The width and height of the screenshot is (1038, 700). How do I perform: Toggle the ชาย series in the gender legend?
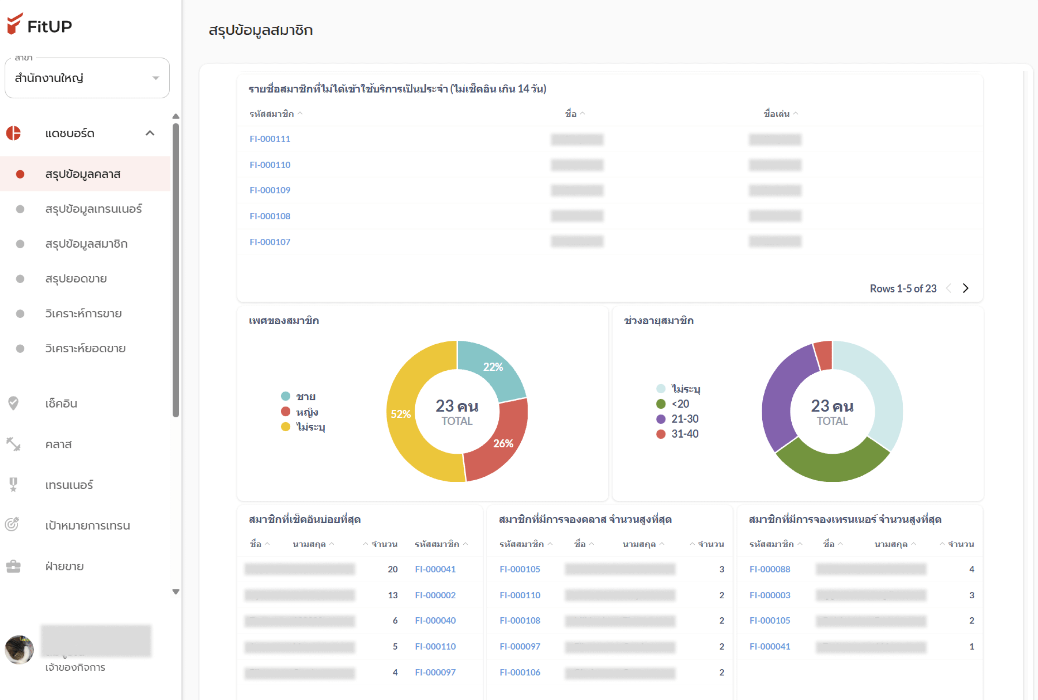[286, 396]
